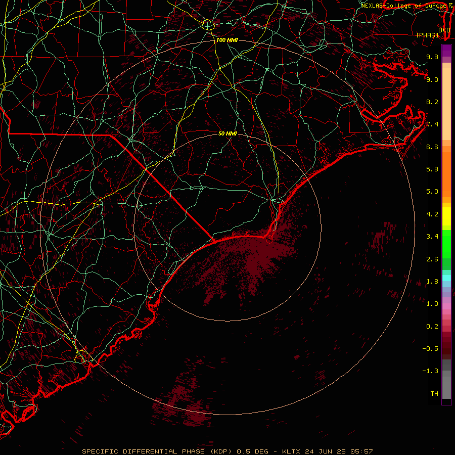Click the 5.8 legend value
The height and width of the screenshot is (455, 455).
[x=432, y=169]
